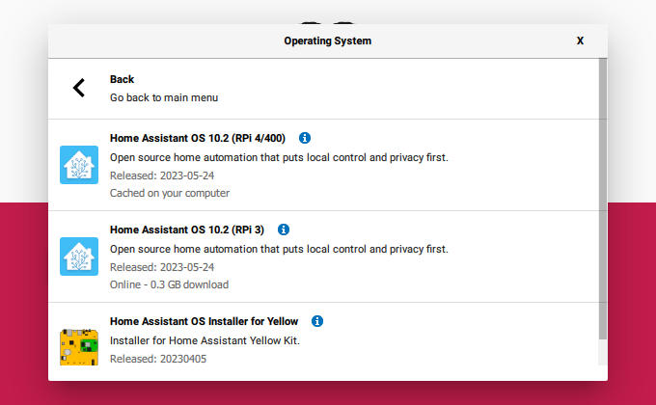Click the Yellow board thumbnail image
Viewport: 656px width, 405px height.
pyautogui.click(x=79, y=347)
